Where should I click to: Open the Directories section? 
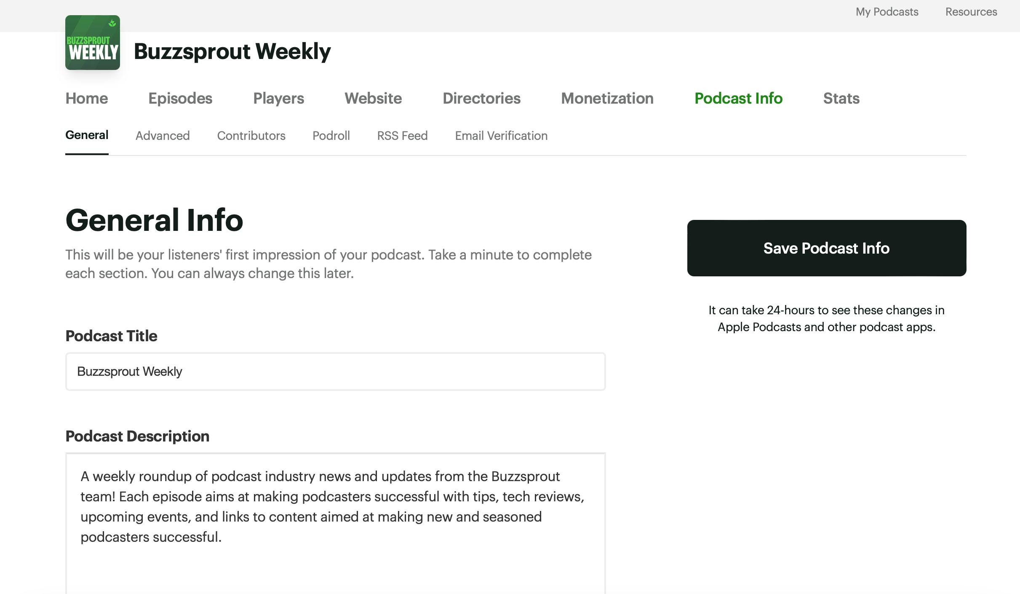pyautogui.click(x=482, y=98)
